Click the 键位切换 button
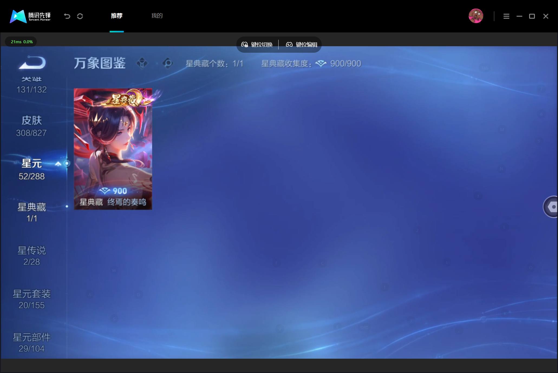Image resolution: width=558 pixels, height=373 pixels. pyautogui.click(x=257, y=45)
